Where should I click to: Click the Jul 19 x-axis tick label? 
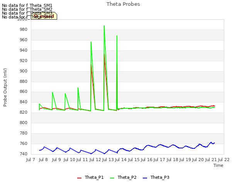pyautogui.click(x=185, y=160)
